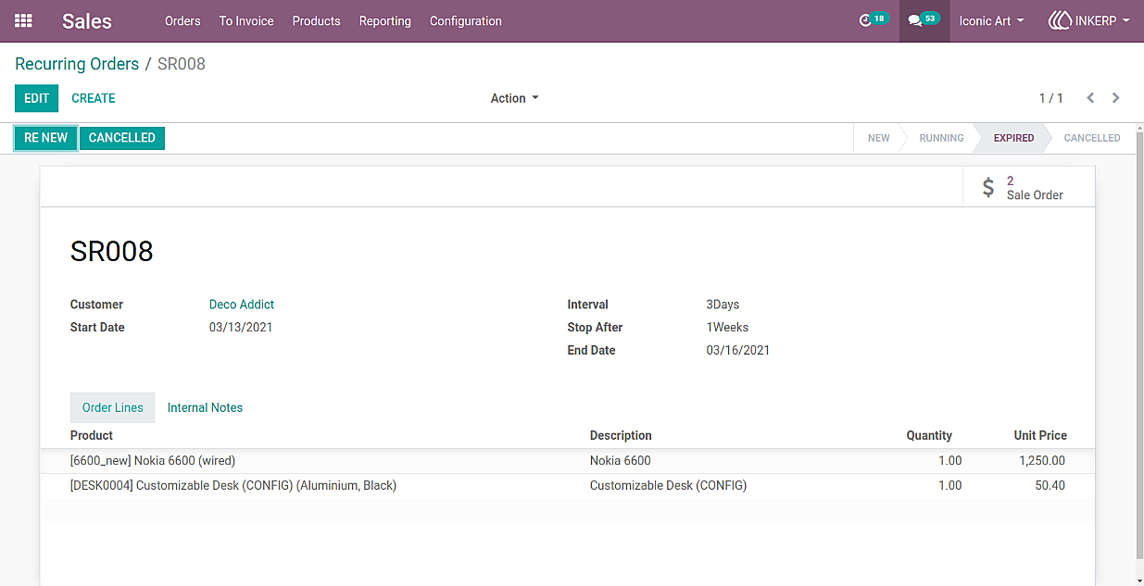Open the Configuration menu
This screenshot has height=586, width=1144.
click(466, 20)
